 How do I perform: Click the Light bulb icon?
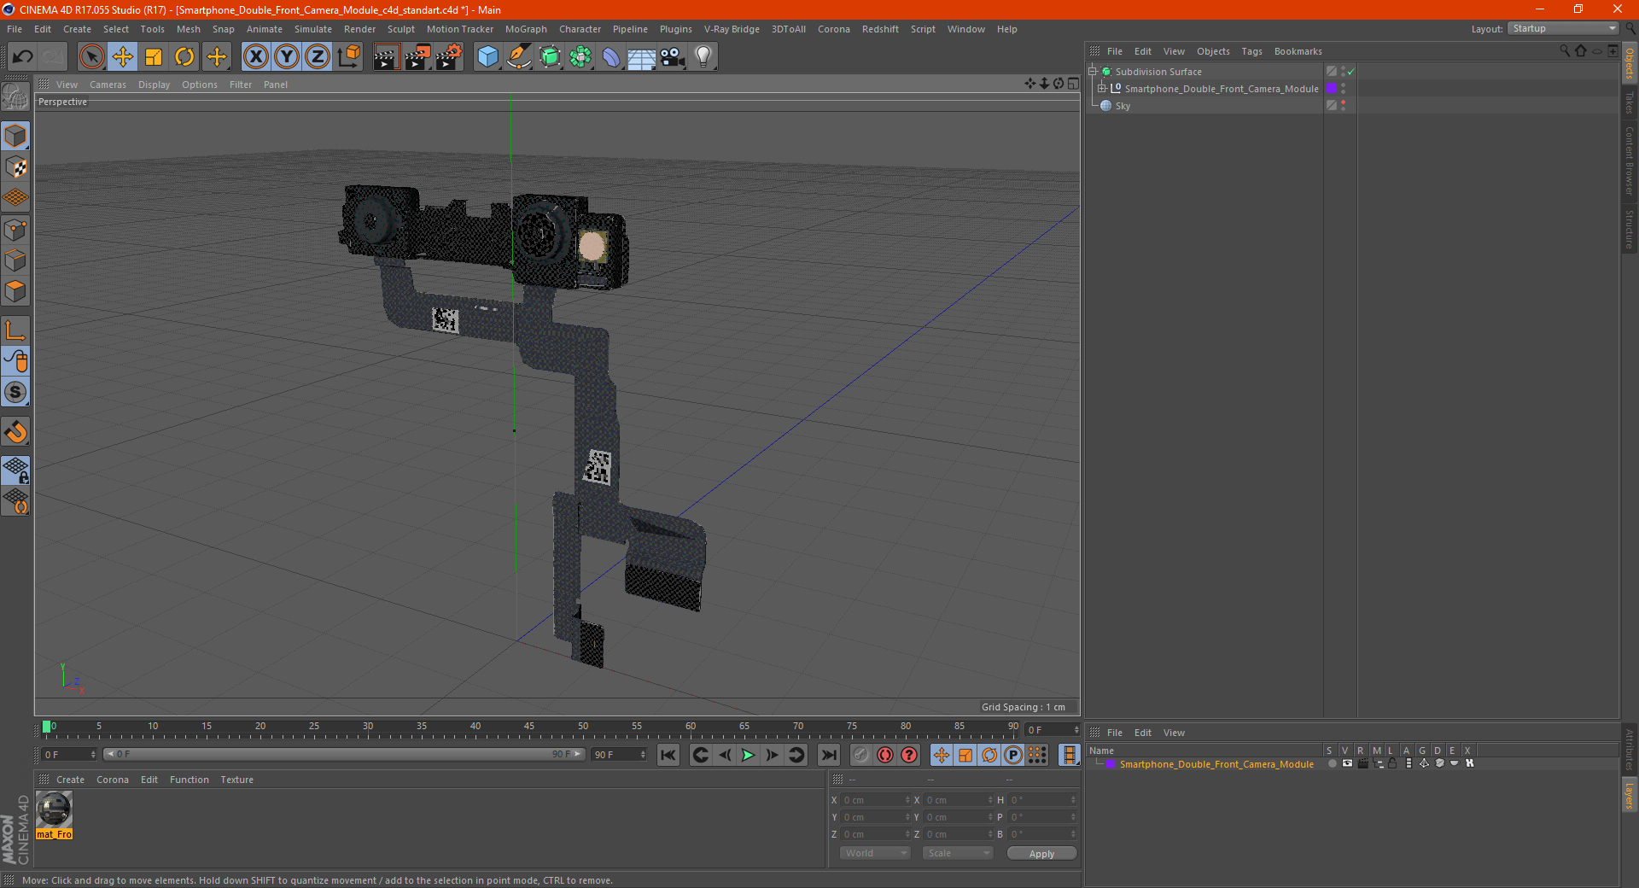(x=703, y=57)
